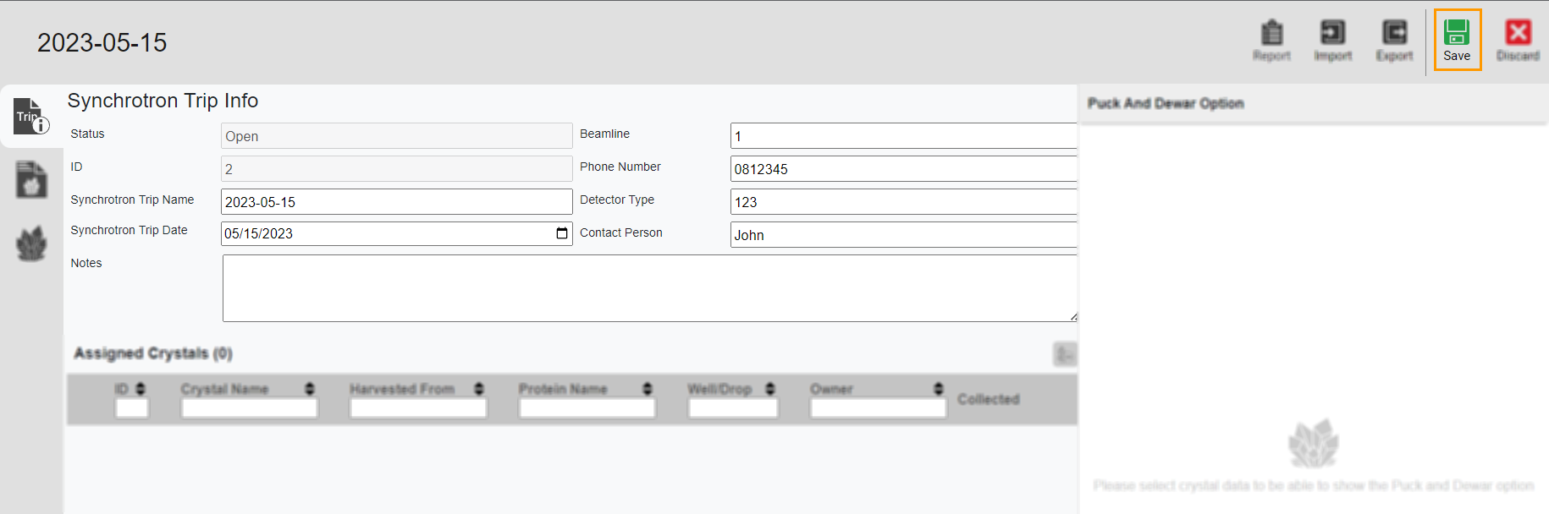Open the second sidebar document icon
The height and width of the screenshot is (514, 1549).
31,180
